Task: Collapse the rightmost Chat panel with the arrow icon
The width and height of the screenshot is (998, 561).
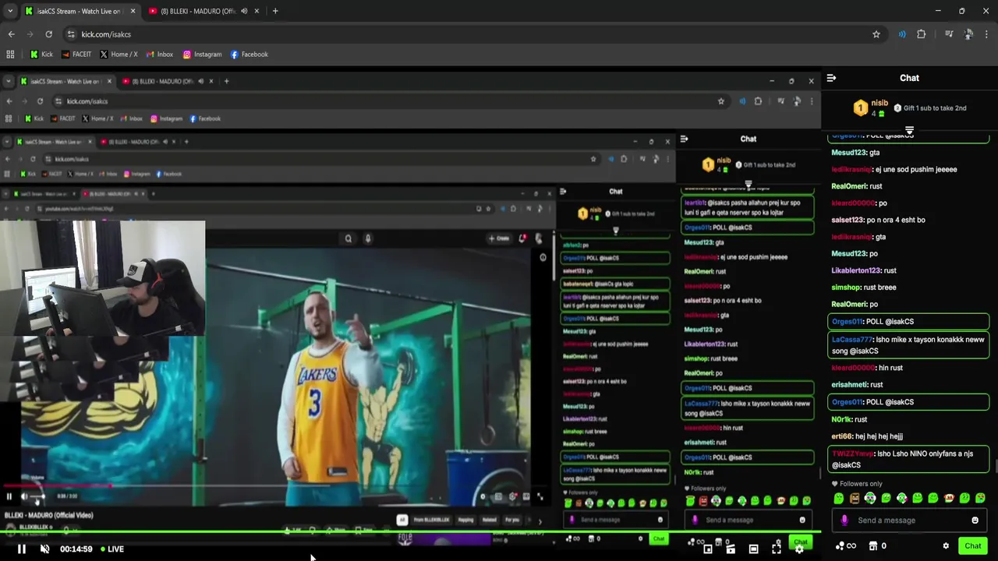Action: 831,78
